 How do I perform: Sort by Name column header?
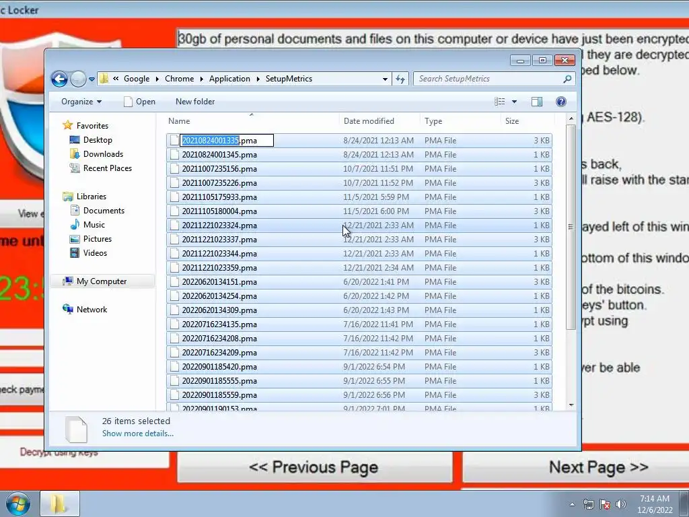pyautogui.click(x=252, y=121)
